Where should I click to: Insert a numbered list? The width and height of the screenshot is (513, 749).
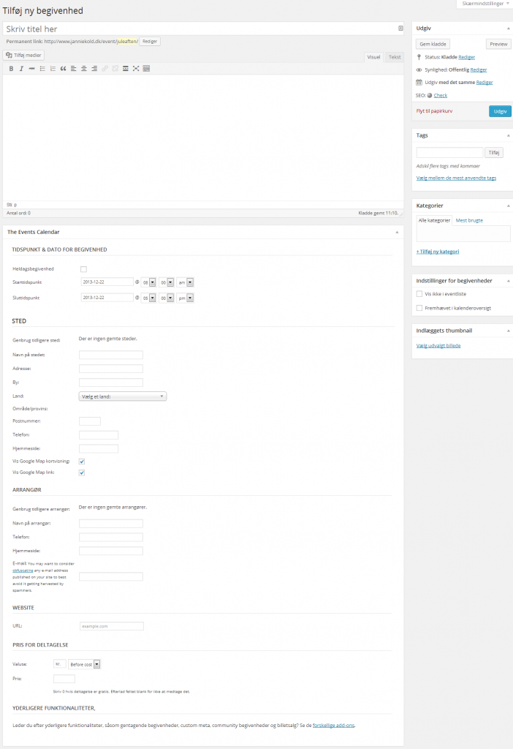[x=53, y=69]
